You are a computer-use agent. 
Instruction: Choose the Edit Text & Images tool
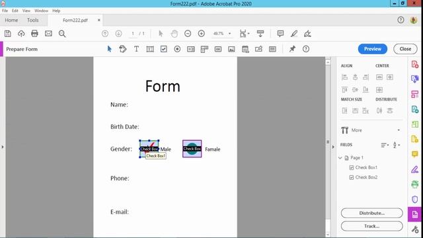pyautogui.click(x=123, y=49)
